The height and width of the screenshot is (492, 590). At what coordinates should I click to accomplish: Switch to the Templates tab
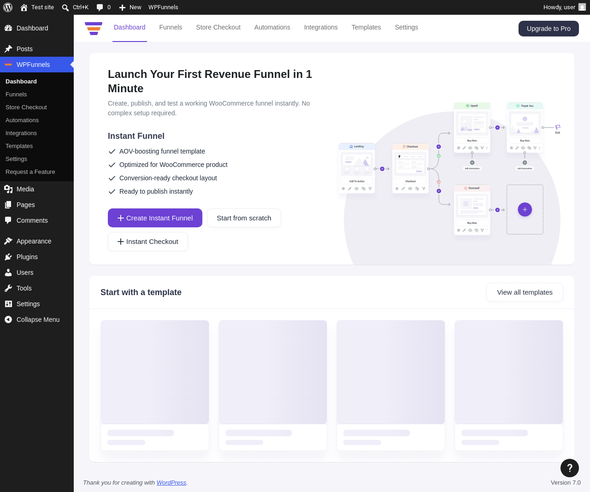(366, 27)
